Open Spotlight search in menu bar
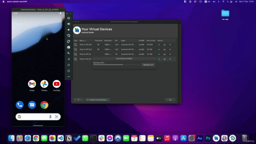The height and width of the screenshot is (144, 256). click(x=228, y=2)
